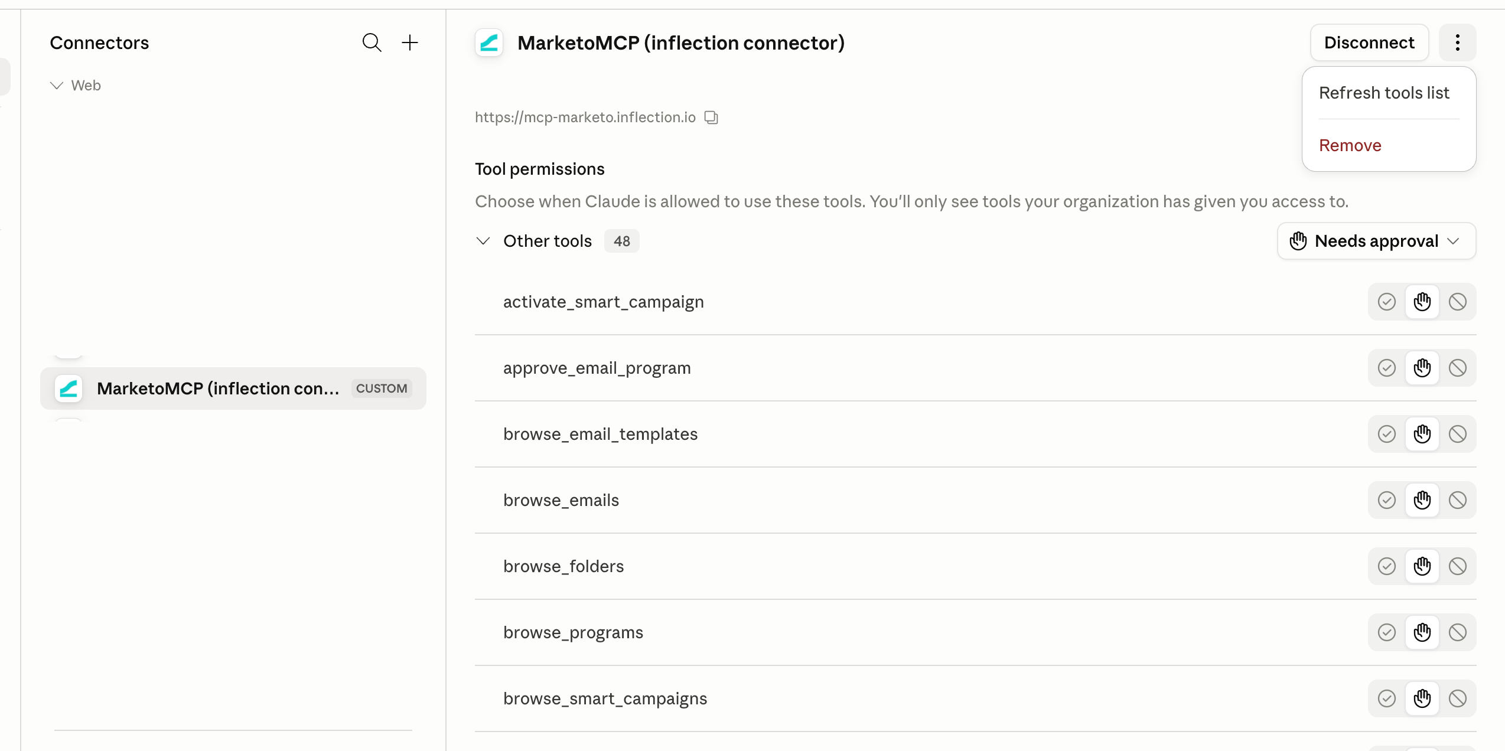Click the activate_smart_campaign tool name
Image resolution: width=1505 pixels, height=751 pixels.
click(x=603, y=302)
